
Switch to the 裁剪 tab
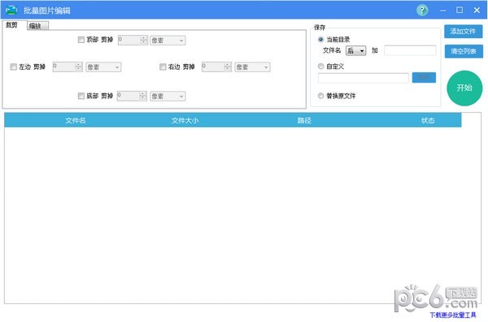coord(12,25)
